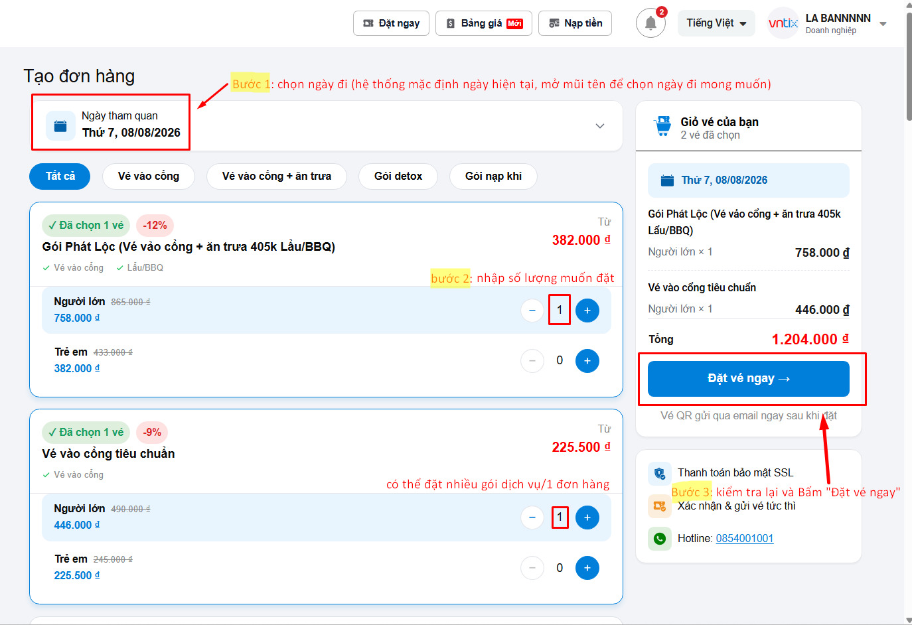Click the vntix account logo
Viewport: 912px width, 625px height.
[x=783, y=23]
